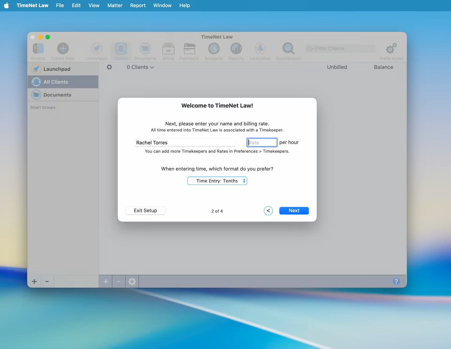Open the Window menu
The width and height of the screenshot is (451, 349).
point(162,5)
